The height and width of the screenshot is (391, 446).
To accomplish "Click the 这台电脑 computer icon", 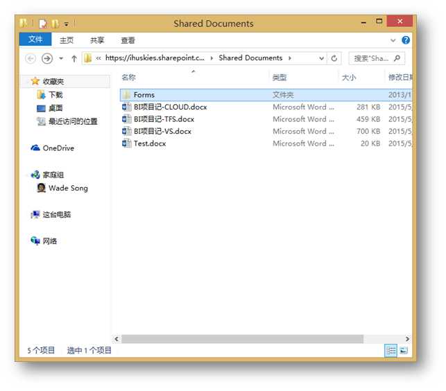I will point(35,214).
